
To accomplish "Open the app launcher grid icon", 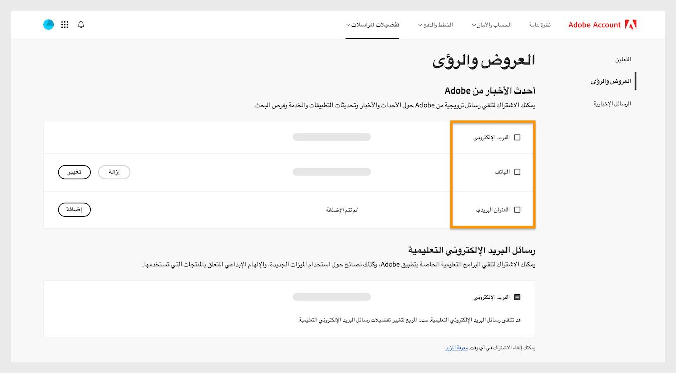I will pos(64,24).
